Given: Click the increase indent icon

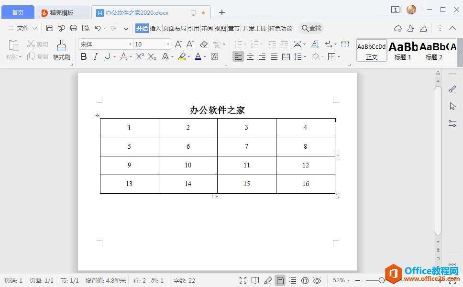Looking at the screenshot, I should click(x=285, y=44).
